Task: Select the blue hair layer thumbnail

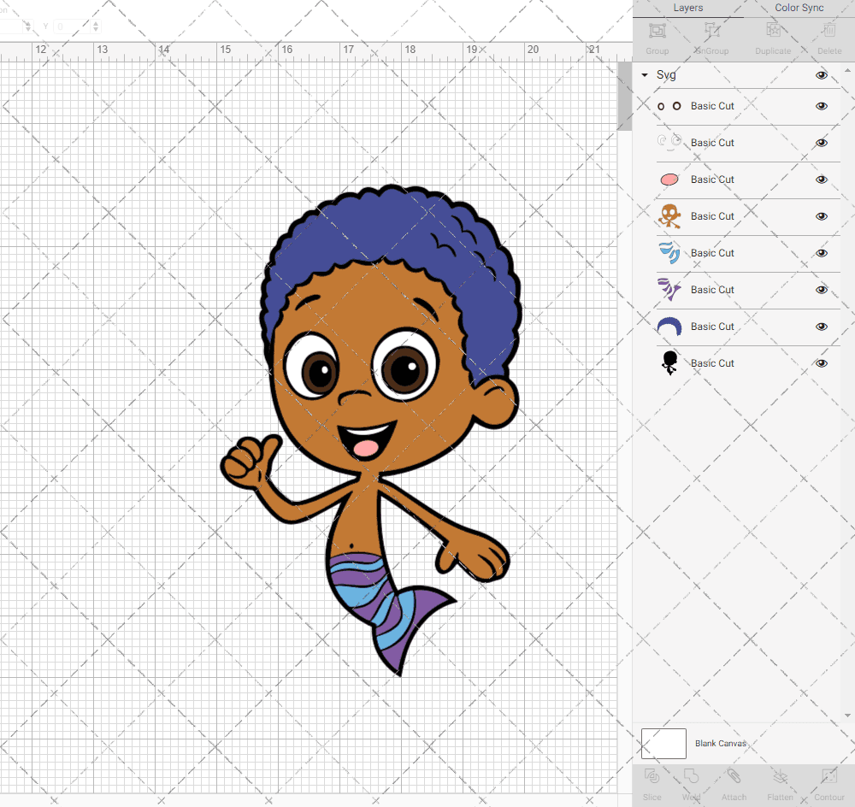Action: tap(669, 326)
